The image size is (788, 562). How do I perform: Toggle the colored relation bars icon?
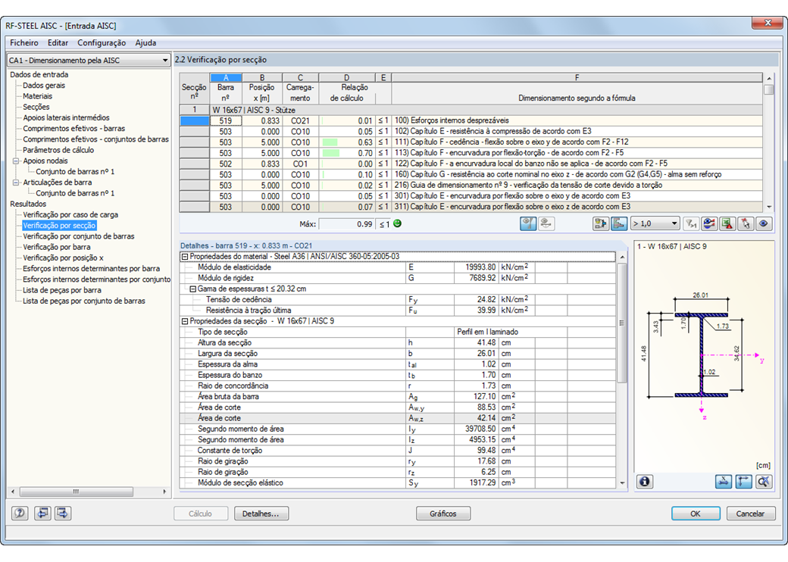[618, 223]
